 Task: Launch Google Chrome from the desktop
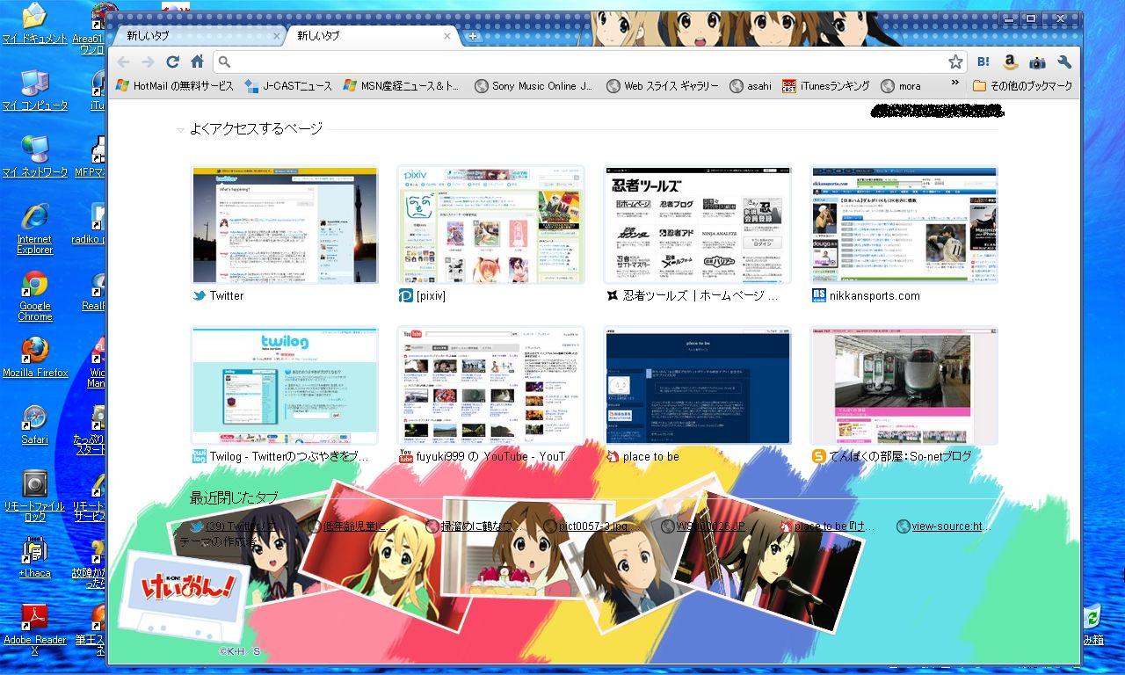coord(34,296)
